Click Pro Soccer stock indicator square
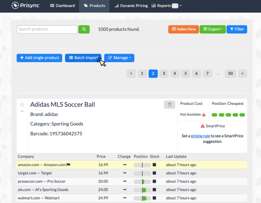Viewport: 261px width, 203px height. pos(154,181)
